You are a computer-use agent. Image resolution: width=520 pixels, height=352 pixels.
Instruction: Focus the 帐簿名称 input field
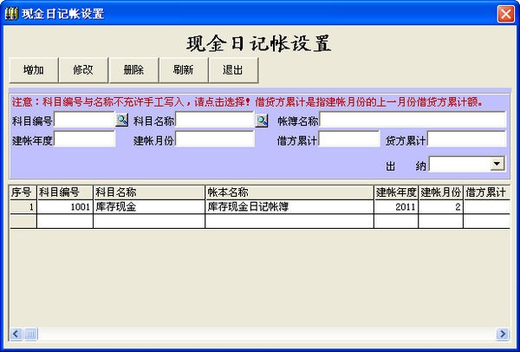click(413, 120)
